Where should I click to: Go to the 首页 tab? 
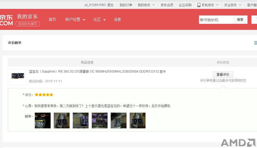coord(52,20)
